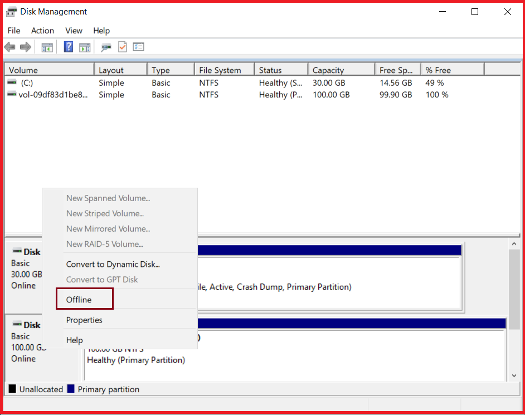Toggle the Show/Hide Console Tree icon
This screenshot has height=415, width=525.
click(x=47, y=47)
